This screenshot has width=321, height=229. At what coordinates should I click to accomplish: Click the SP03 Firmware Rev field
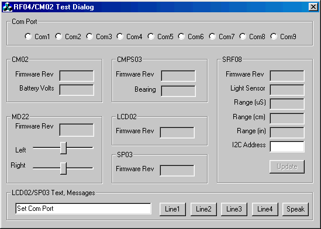[177, 171]
